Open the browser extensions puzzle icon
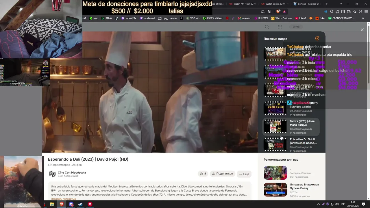 pyautogui.click(x=332, y=12)
